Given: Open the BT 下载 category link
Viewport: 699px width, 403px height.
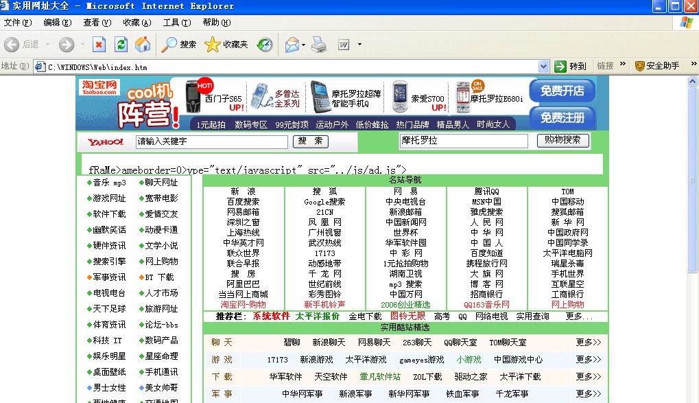Looking at the screenshot, I should coord(159,277).
